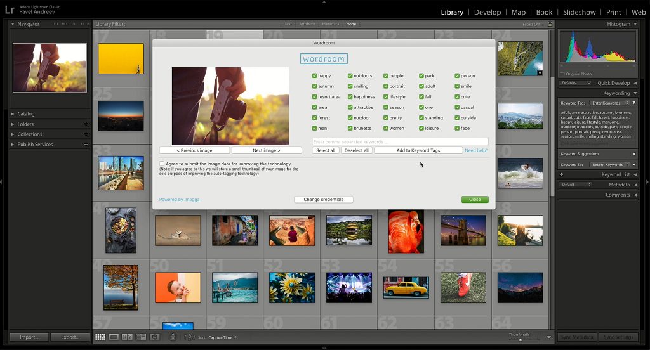Enable 'Agree to submit the image data' checkbox

tap(162, 164)
